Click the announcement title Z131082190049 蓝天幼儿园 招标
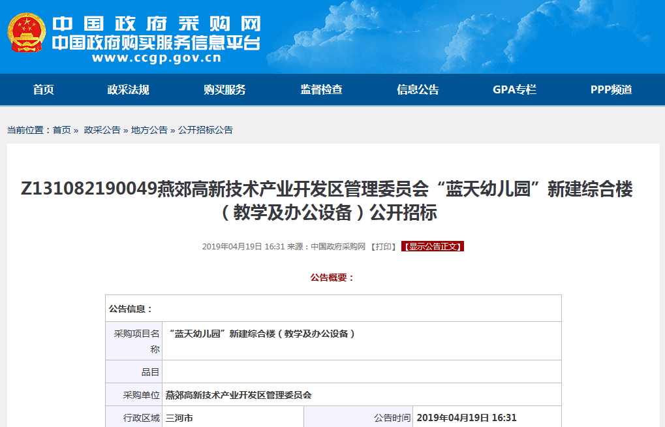 [332, 201]
